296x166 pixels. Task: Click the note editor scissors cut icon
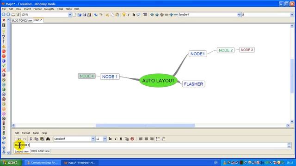(31, 139)
